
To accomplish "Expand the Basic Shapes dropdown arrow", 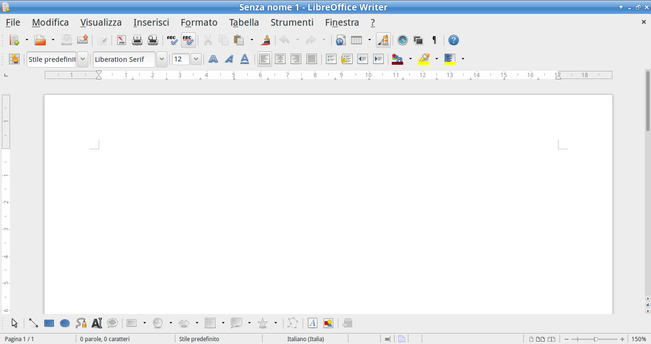I will 144,323.
